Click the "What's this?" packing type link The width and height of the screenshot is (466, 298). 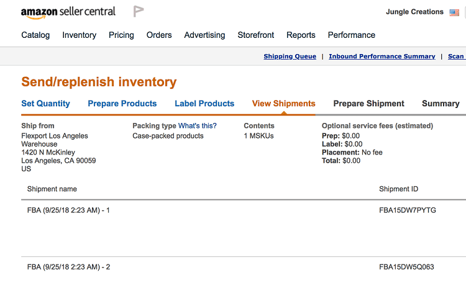[x=198, y=126]
